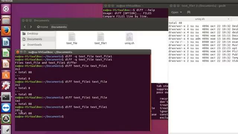The height and width of the screenshot is (134, 238).
Task: Expand the gedit Open recent files dropdown arrow
Action: click(181, 12)
